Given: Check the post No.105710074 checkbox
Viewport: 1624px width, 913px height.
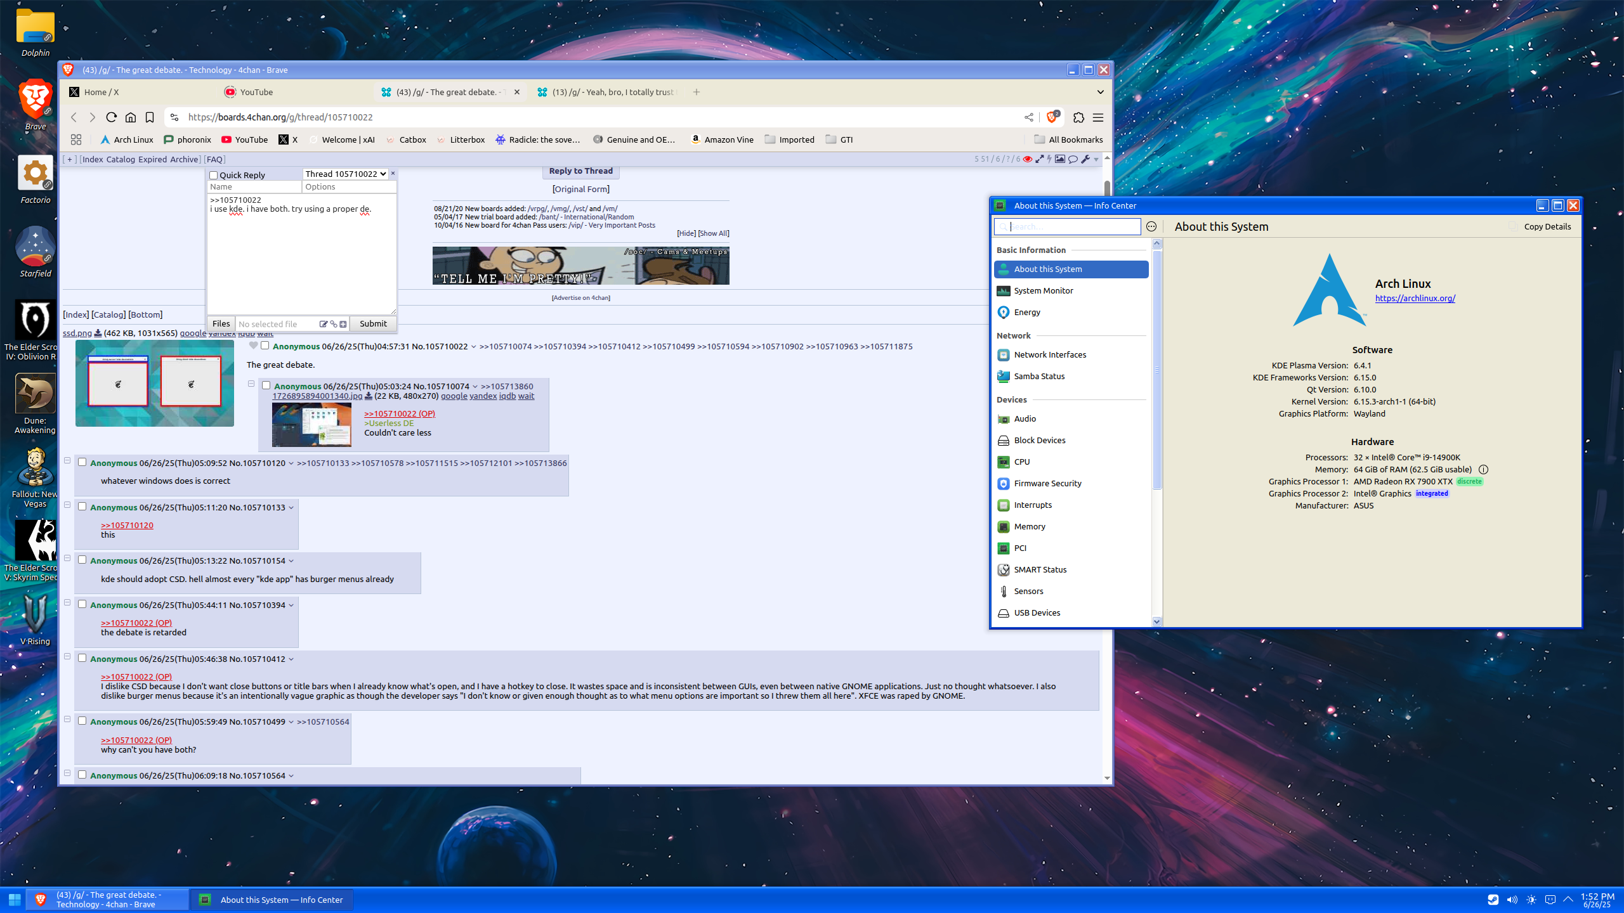Looking at the screenshot, I should coord(266,385).
